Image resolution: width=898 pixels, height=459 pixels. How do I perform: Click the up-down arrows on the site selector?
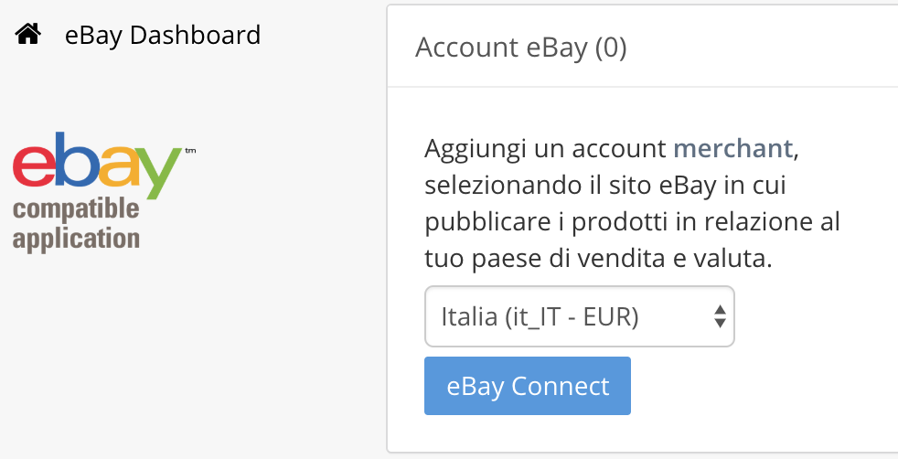coord(720,316)
